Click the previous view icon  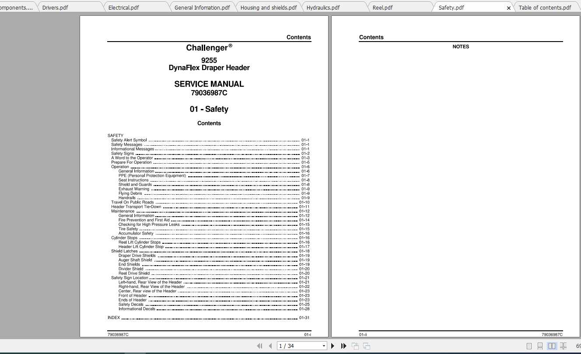355,346
